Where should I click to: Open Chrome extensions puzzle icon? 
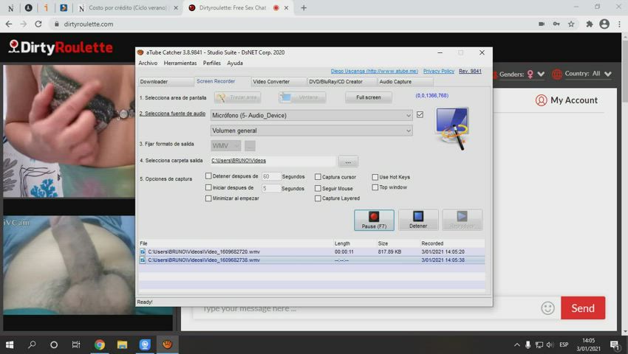click(x=589, y=24)
